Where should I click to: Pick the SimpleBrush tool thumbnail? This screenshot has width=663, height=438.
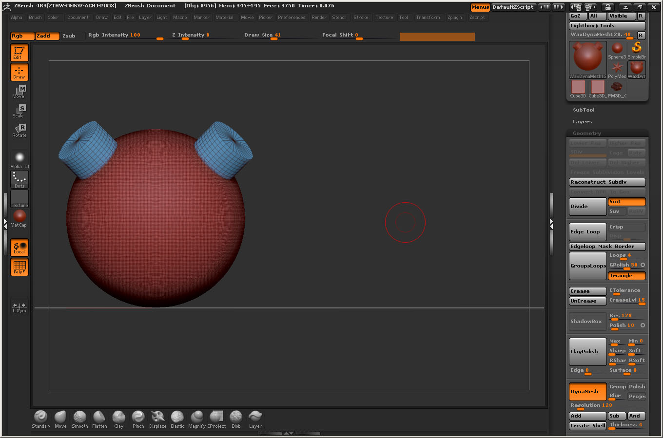pos(637,50)
